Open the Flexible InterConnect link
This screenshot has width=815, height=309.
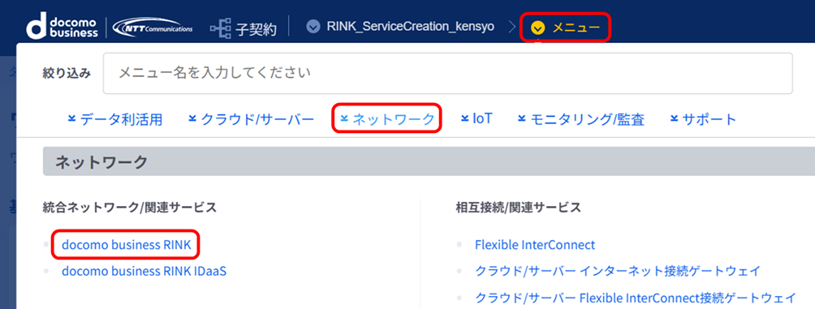(x=535, y=245)
